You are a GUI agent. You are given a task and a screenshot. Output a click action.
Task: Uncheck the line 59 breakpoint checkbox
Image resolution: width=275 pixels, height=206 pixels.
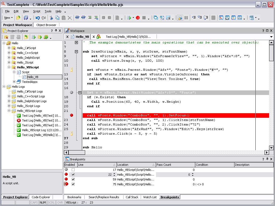point(73,179)
